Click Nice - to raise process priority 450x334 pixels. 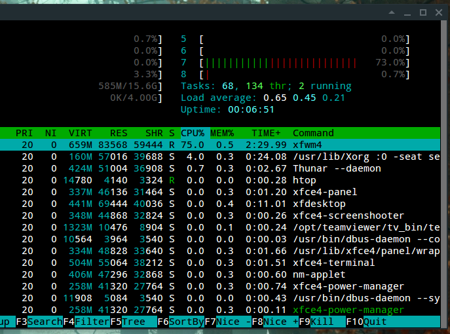[x=234, y=322]
